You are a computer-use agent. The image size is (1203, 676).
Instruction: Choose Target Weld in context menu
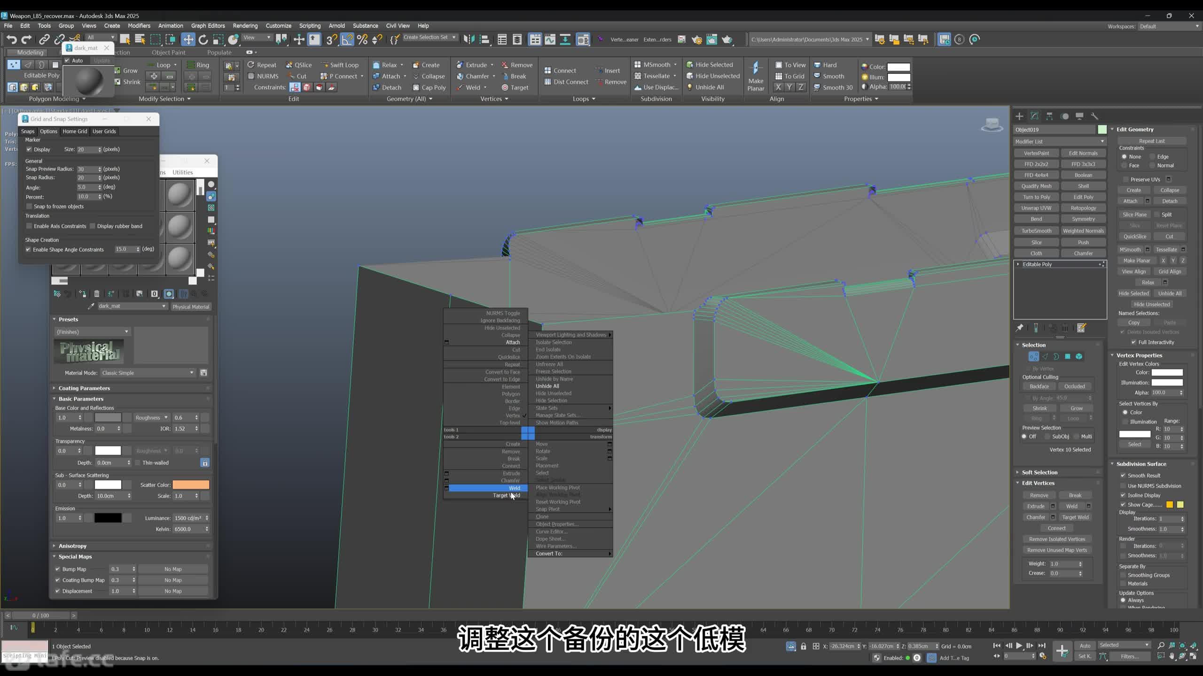[506, 495]
